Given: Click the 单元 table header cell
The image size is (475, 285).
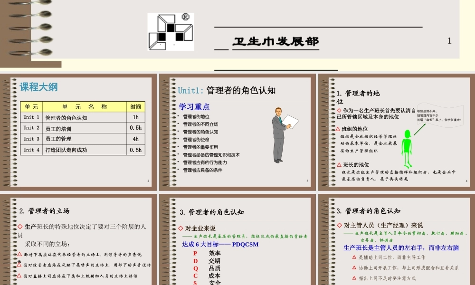Looking at the screenshot, I should point(31,107).
